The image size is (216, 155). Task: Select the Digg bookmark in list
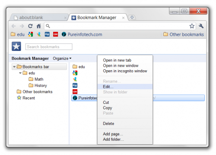point(75,85)
